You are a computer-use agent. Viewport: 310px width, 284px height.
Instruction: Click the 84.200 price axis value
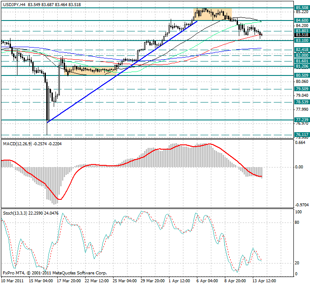302,26
